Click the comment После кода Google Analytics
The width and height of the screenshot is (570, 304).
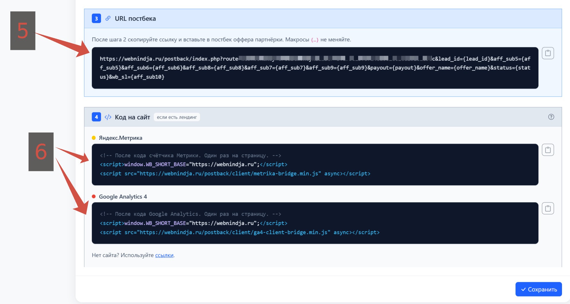190,214
